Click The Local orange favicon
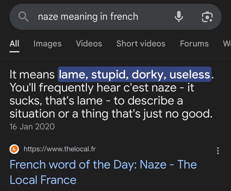 [x=14, y=149]
